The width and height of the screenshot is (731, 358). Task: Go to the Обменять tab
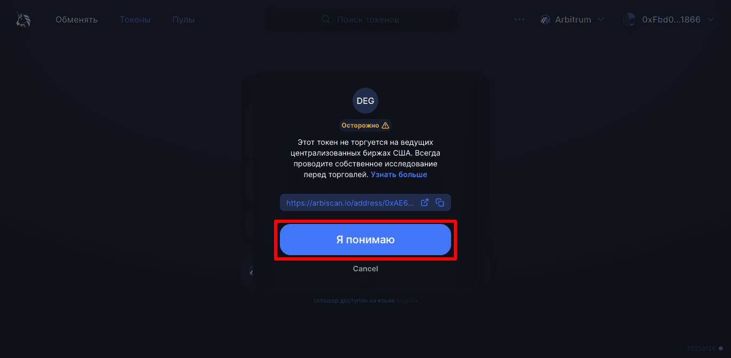point(76,20)
